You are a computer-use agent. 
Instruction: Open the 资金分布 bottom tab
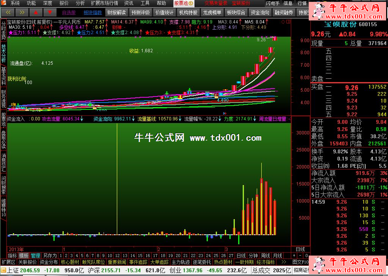pos(49,262)
